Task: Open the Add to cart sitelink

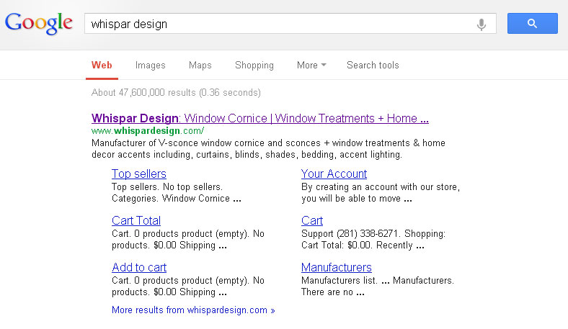Action: (139, 267)
